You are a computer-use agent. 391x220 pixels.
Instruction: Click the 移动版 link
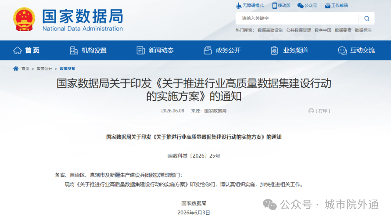[x=284, y=5]
